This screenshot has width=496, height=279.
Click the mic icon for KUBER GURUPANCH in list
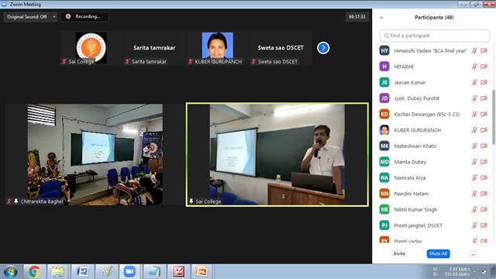474,130
